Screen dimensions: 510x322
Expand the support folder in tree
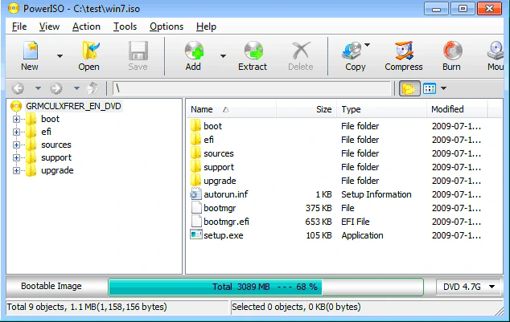(x=16, y=157)
